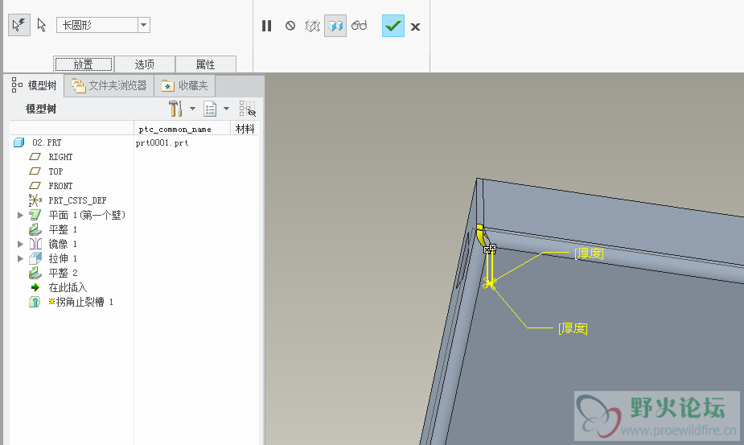Cancel the feature with X icon
Screen dimensions: 744x445
pyautogui.click(x=416, y=27)
